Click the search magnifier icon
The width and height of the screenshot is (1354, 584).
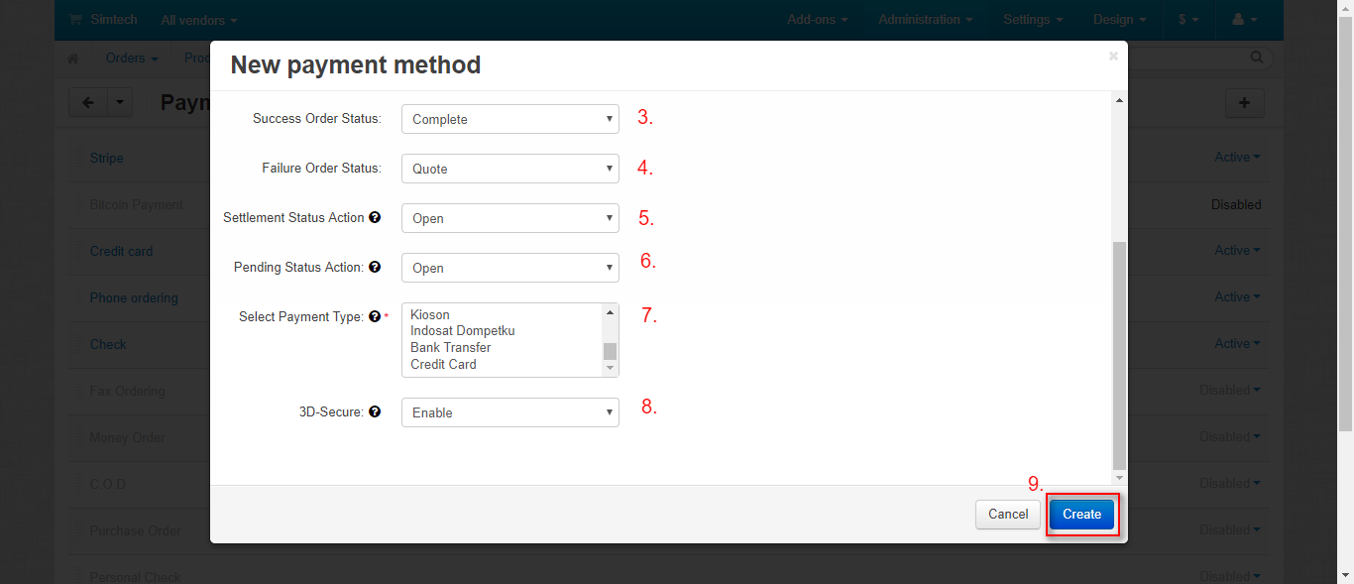(x=1257, y=58)
